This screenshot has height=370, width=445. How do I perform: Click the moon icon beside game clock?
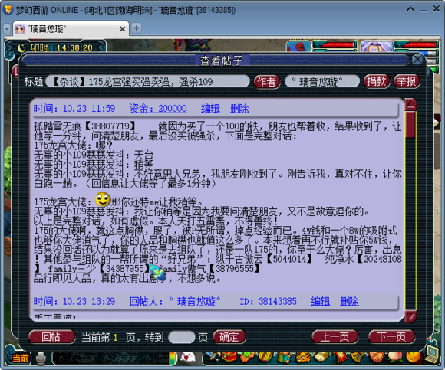tap(21, 48)
